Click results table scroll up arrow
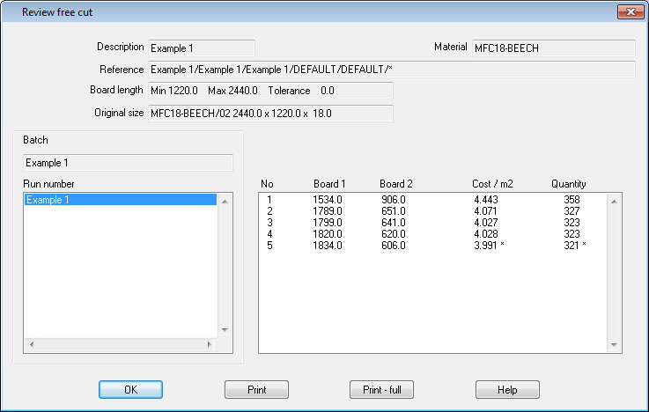This screenshot has height=412, width=649. tap(614, 202)
